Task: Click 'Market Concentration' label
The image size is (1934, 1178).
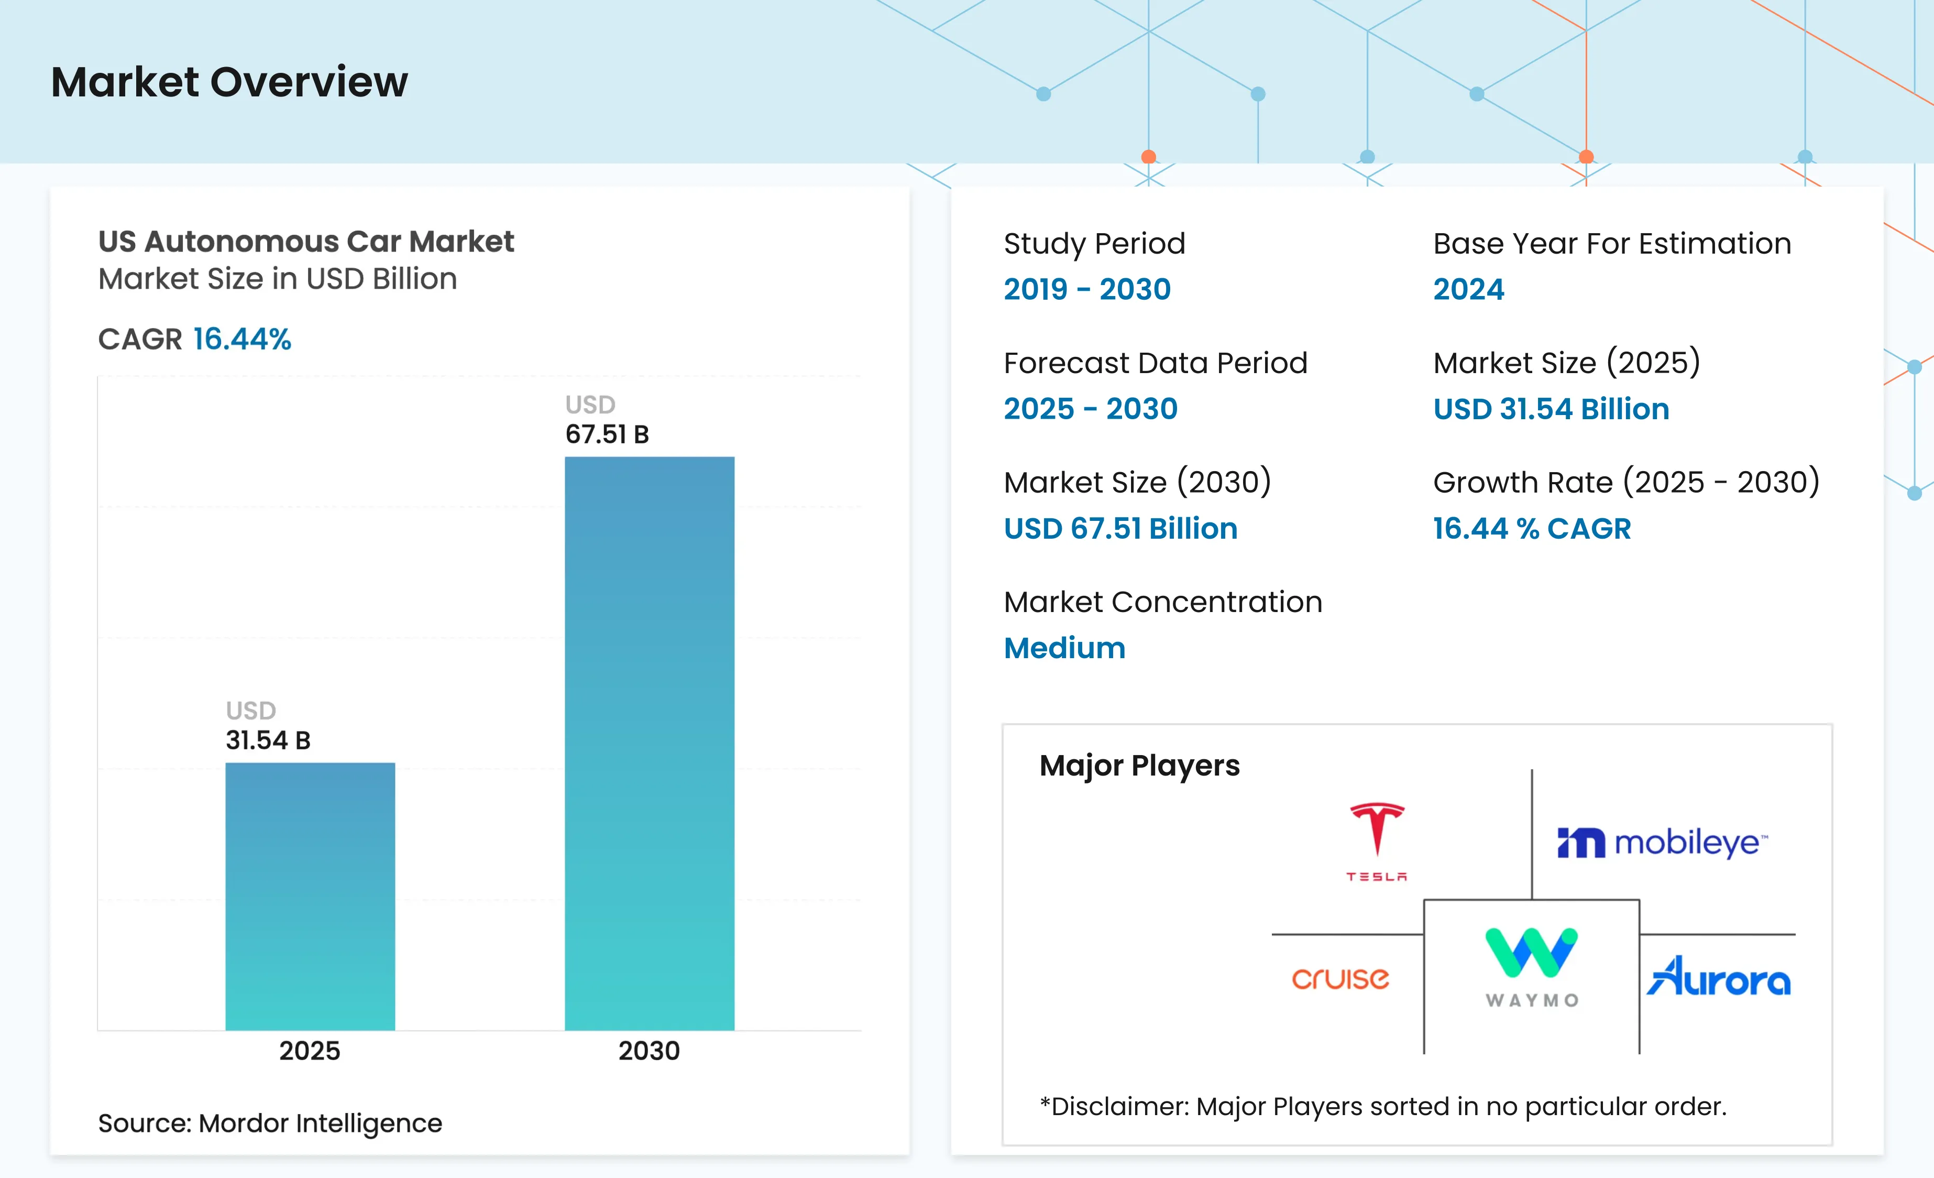Action: coord(1163,602)
